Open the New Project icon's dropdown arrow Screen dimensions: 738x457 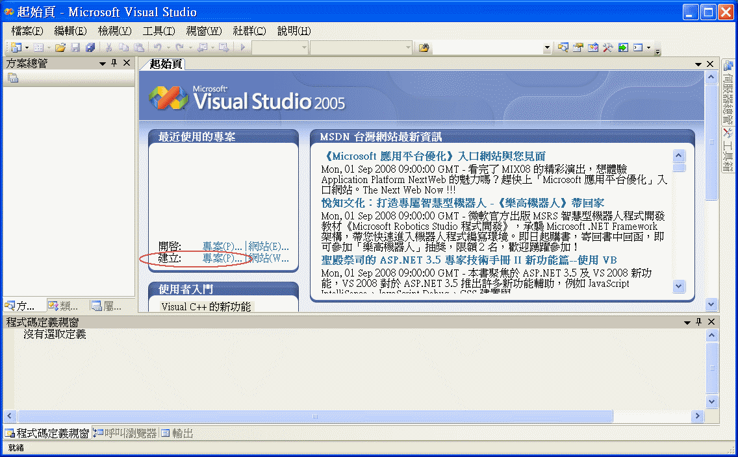click(27, 47)
